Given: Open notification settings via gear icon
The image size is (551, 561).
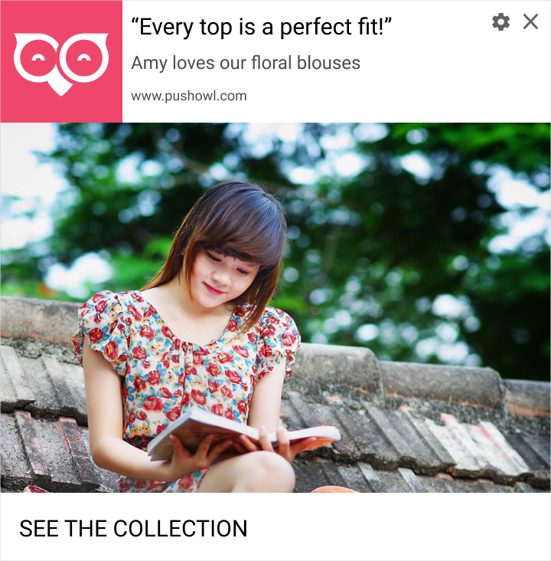Looking at the screenshot, I should coord(500,22).
